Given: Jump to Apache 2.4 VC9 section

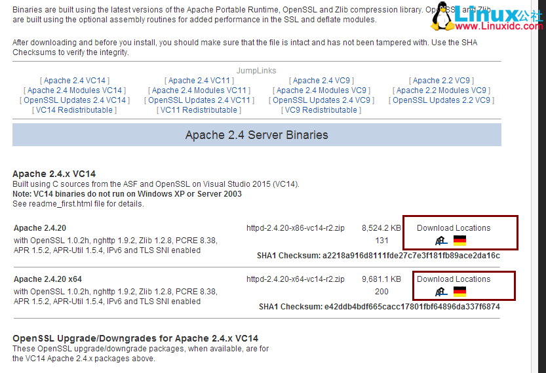Looking at the screenshot, I should [x=321, y=81].
